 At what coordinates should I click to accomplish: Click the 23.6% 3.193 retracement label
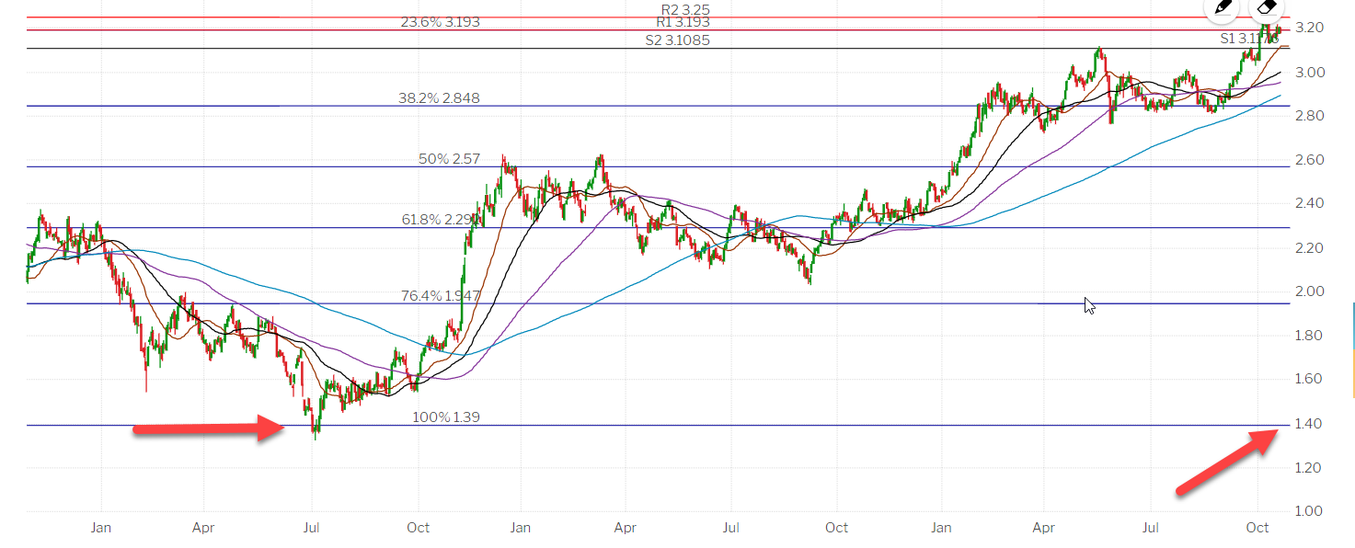click(x=440, y=22)
